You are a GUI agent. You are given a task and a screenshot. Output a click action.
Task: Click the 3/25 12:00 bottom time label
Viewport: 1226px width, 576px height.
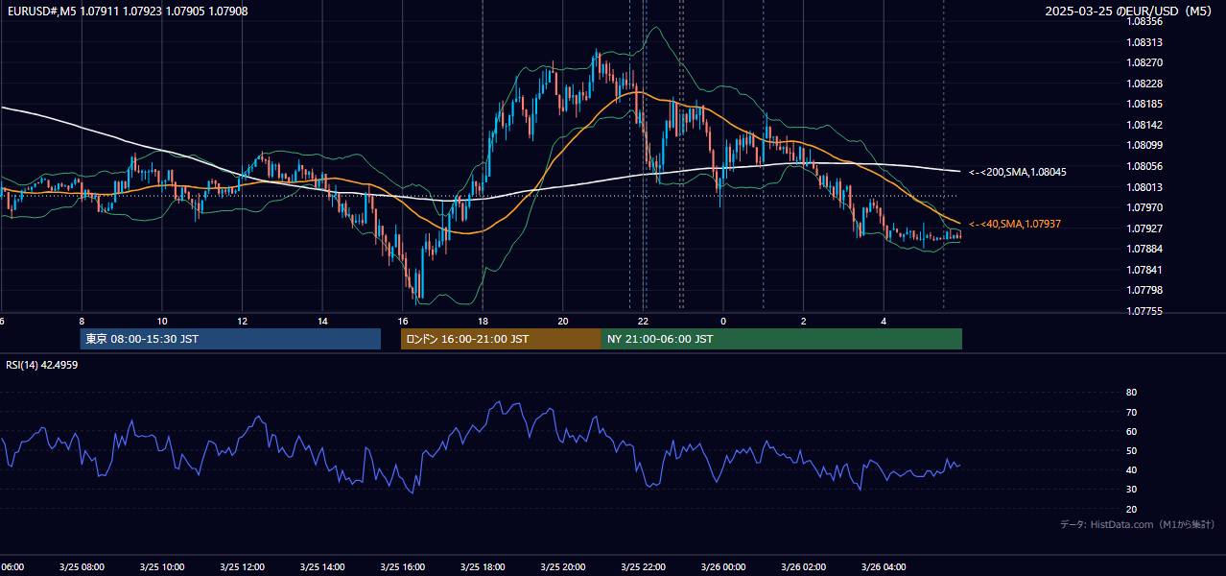click(242, 567)
